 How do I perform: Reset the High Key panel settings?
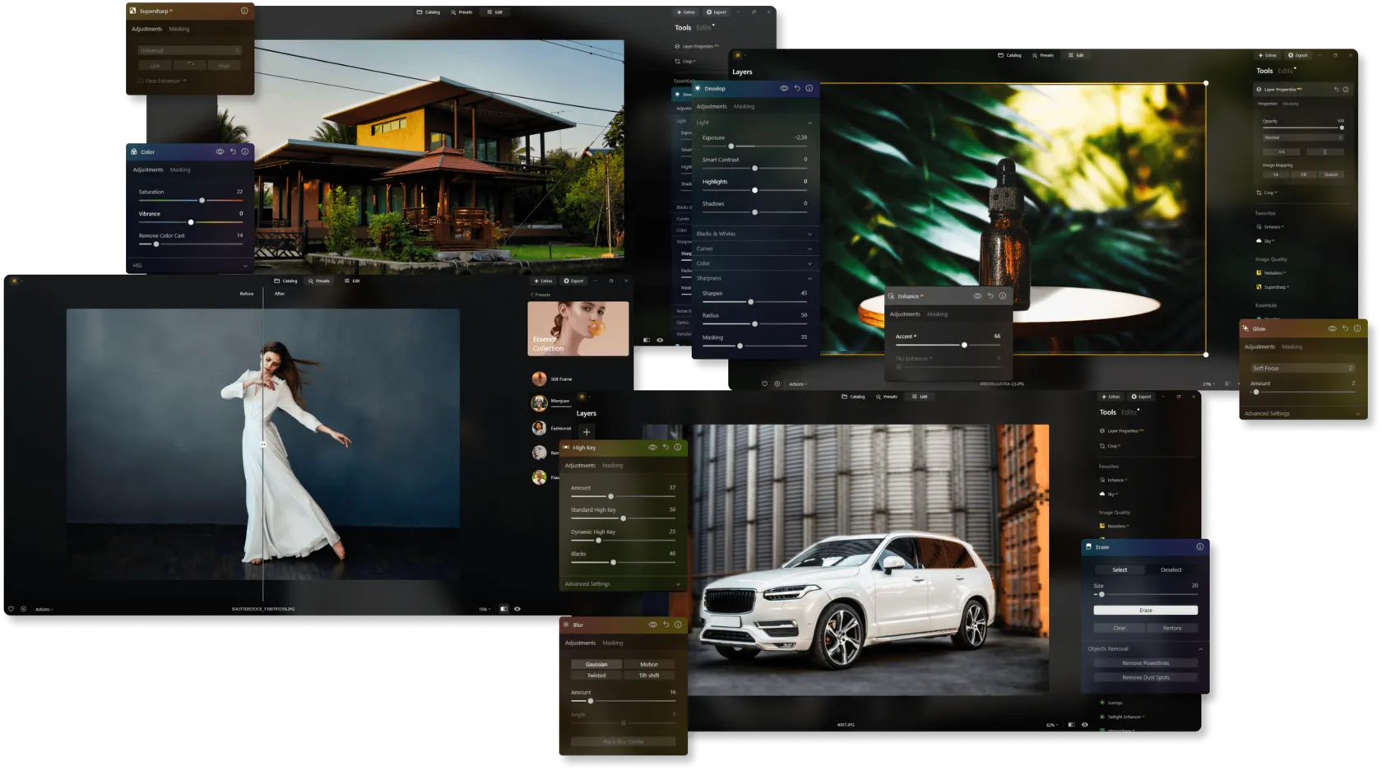(x=665, y=448)
